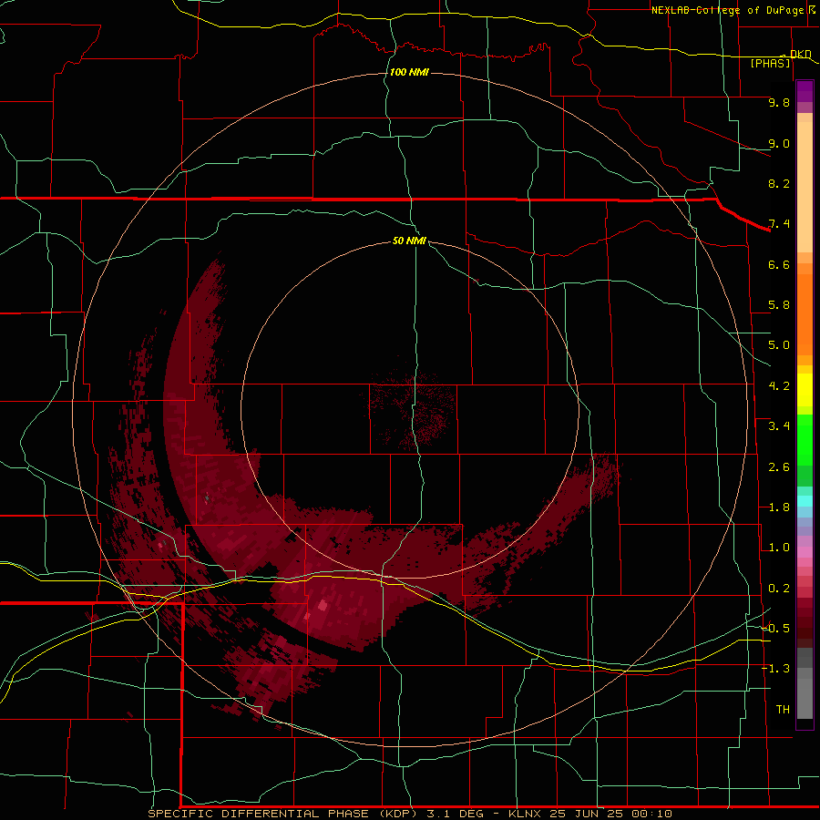The width and height of the screenshot is (820, 820).
Task: Select the 9.0 value on the color scale
Action: click(x=779, y=143)
